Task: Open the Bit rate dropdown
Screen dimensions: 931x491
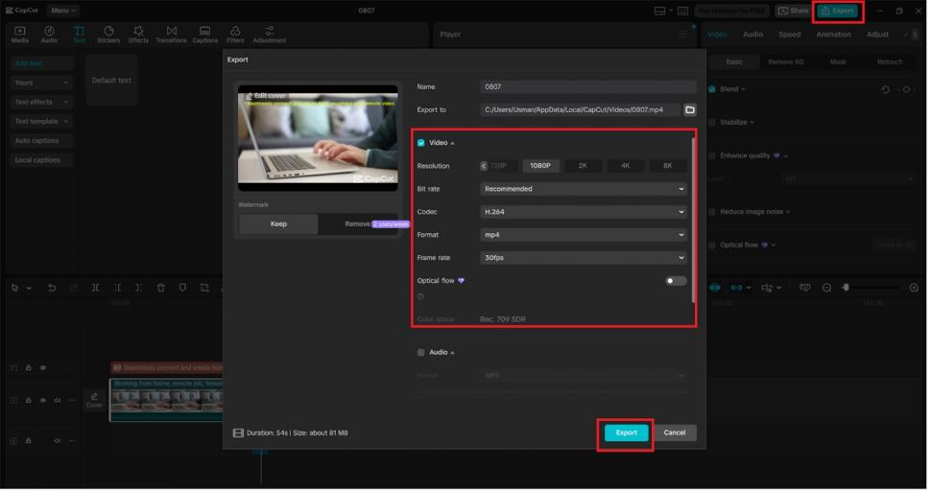Action: click(x=584, y=189)
